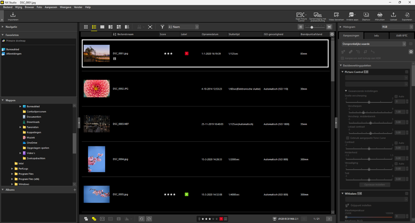Switch to the XMP/IPTC tab

point(401,36)
